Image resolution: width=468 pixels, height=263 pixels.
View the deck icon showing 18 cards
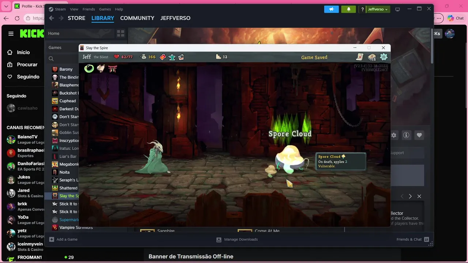[x=372, y=57]
